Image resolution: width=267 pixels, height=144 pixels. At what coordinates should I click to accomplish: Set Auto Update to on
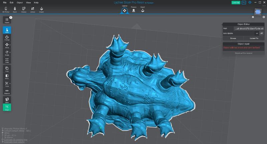pos(257,33)
